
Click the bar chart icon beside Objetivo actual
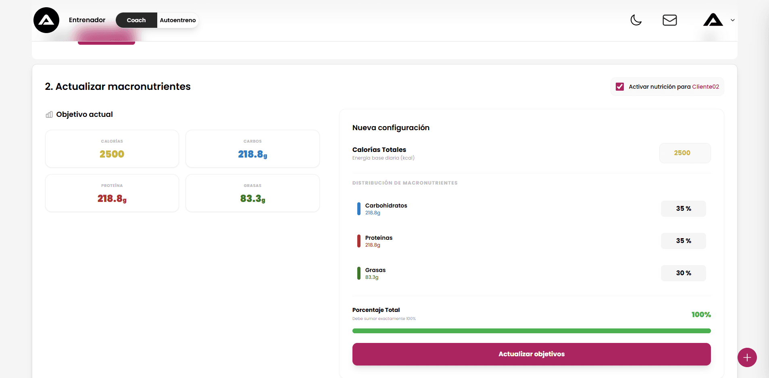tap(49, 115)
